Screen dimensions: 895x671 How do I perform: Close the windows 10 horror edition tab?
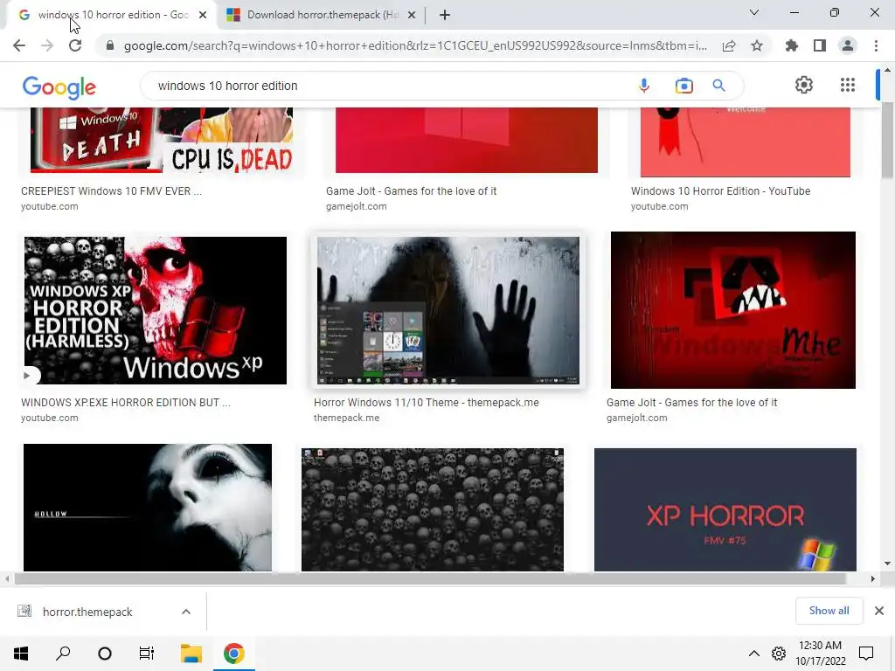tap(203, 15)
